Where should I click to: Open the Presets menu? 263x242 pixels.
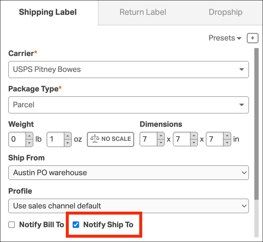pyautogui.click(x=225, y=38)
